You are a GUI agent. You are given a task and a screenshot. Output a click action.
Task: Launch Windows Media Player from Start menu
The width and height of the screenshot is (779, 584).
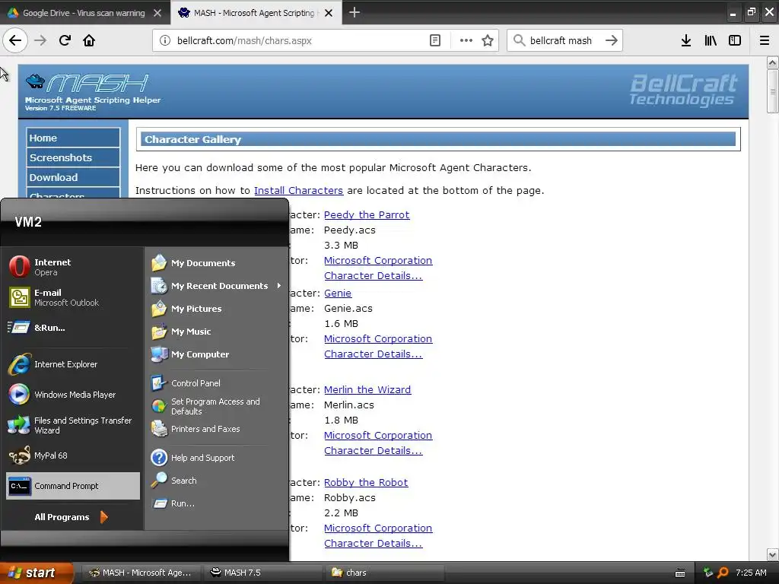click(73, 395)
